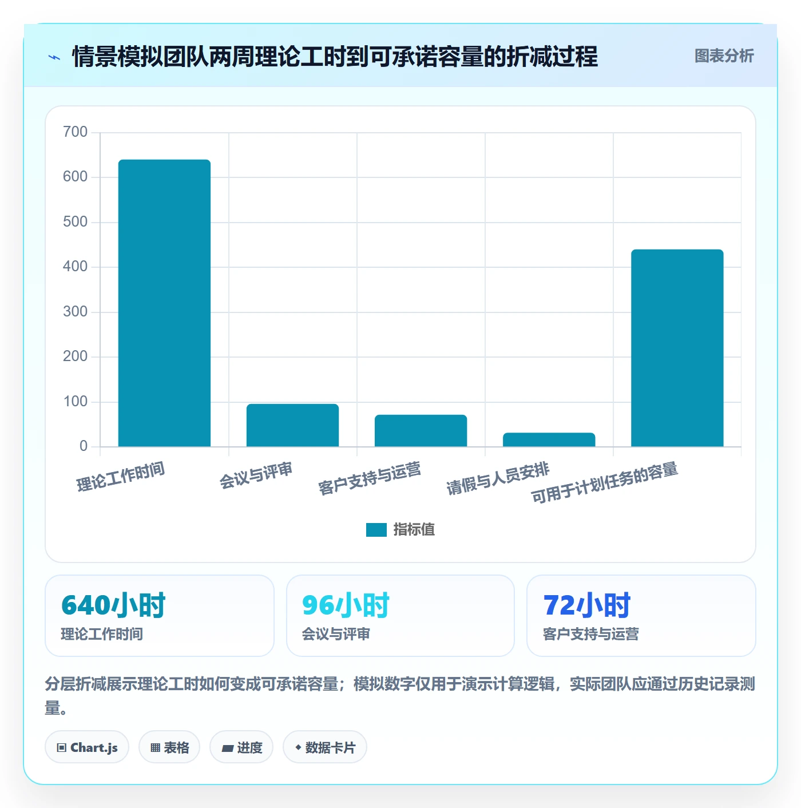Click the chart title 情景模拟团队两周理论工时
801x808 pixels.
335,57
